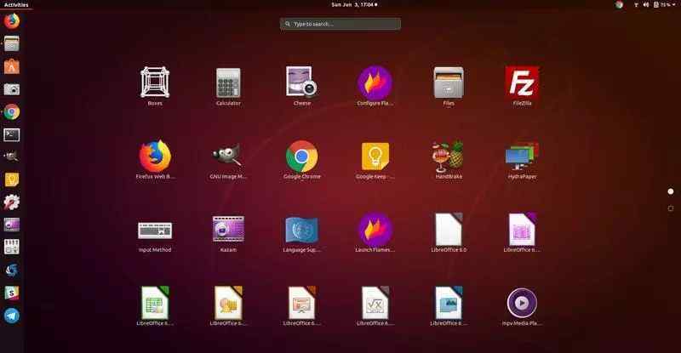Click the Launch Flameshot icon
The image size is (681, 353).
375,233
